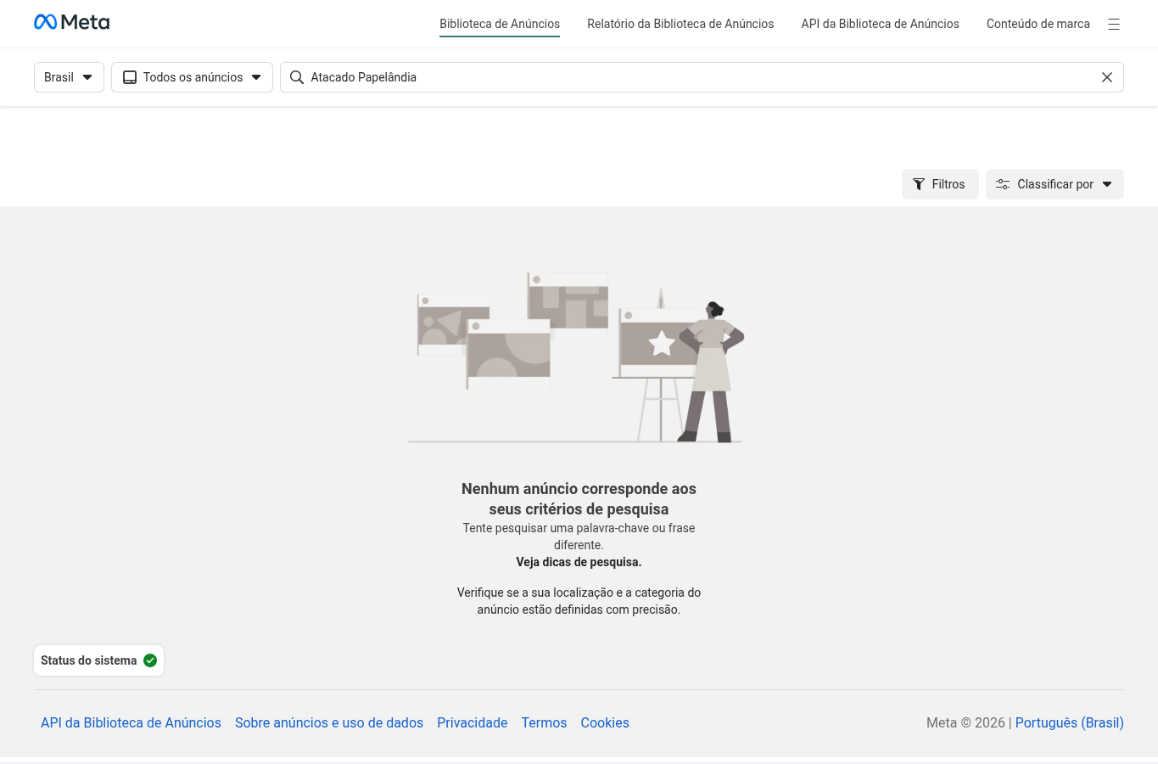
Task: Open the Privacidade footer link
Action: (x=473, y=722)
